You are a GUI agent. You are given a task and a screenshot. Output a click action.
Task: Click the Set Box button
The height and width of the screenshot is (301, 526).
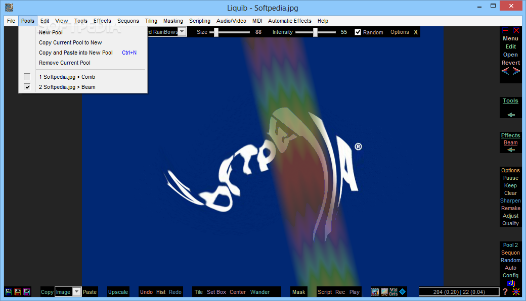pos(216,292)
